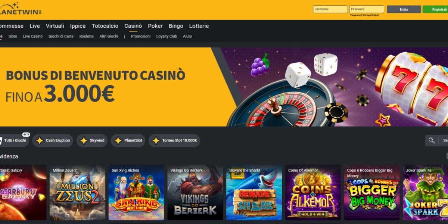The height and width of the screenshot is (224, 448).
Task: Click the search magnifier icon
Action: coord(432,140)
